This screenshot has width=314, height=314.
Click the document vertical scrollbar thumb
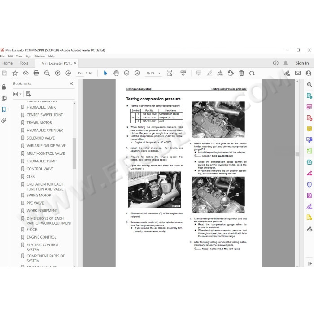pos(297,154)
